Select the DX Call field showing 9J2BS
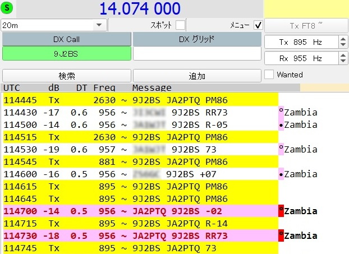 tap(67, 54)
